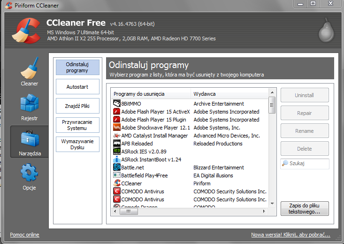This screenshot has width=344, height=244.
Task: Click the horizontal scrollbar right arrow
Action: coord(264,211)
